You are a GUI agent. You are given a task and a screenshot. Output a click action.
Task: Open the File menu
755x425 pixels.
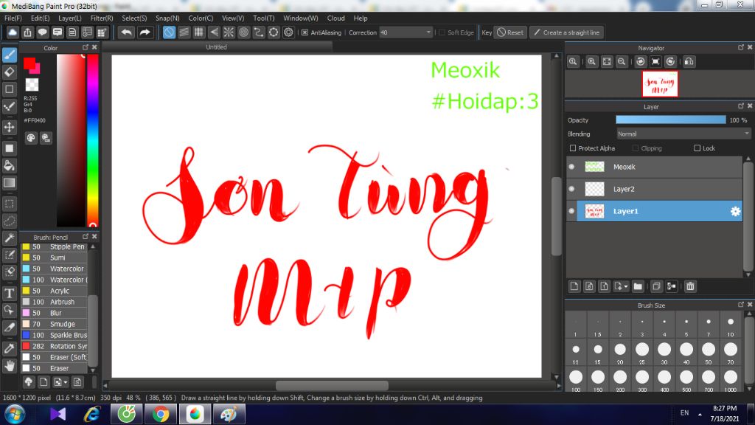point(13,18)
